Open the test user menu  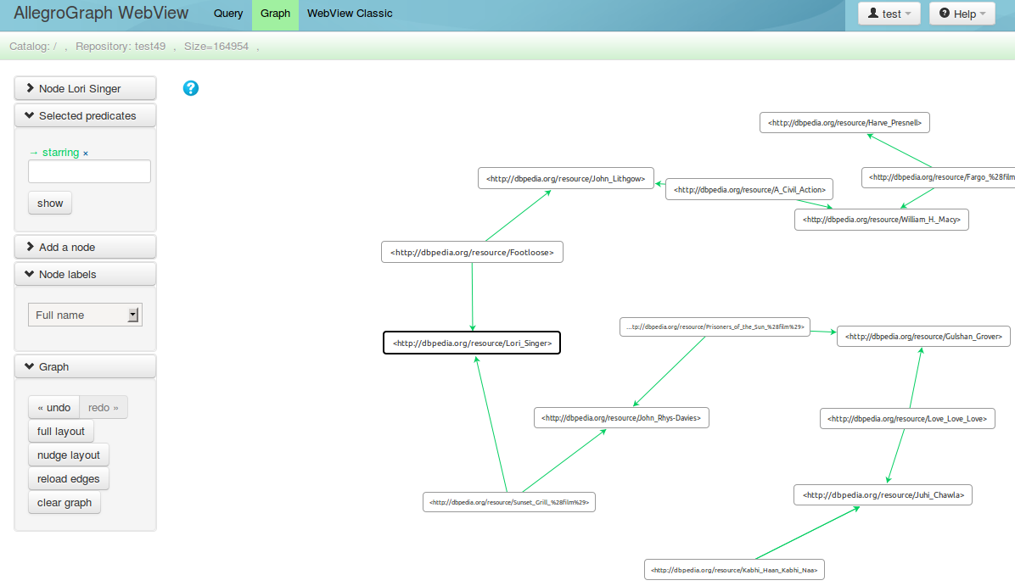click(889, 14)
